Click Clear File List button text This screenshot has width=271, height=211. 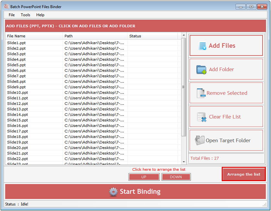(225, 117)
